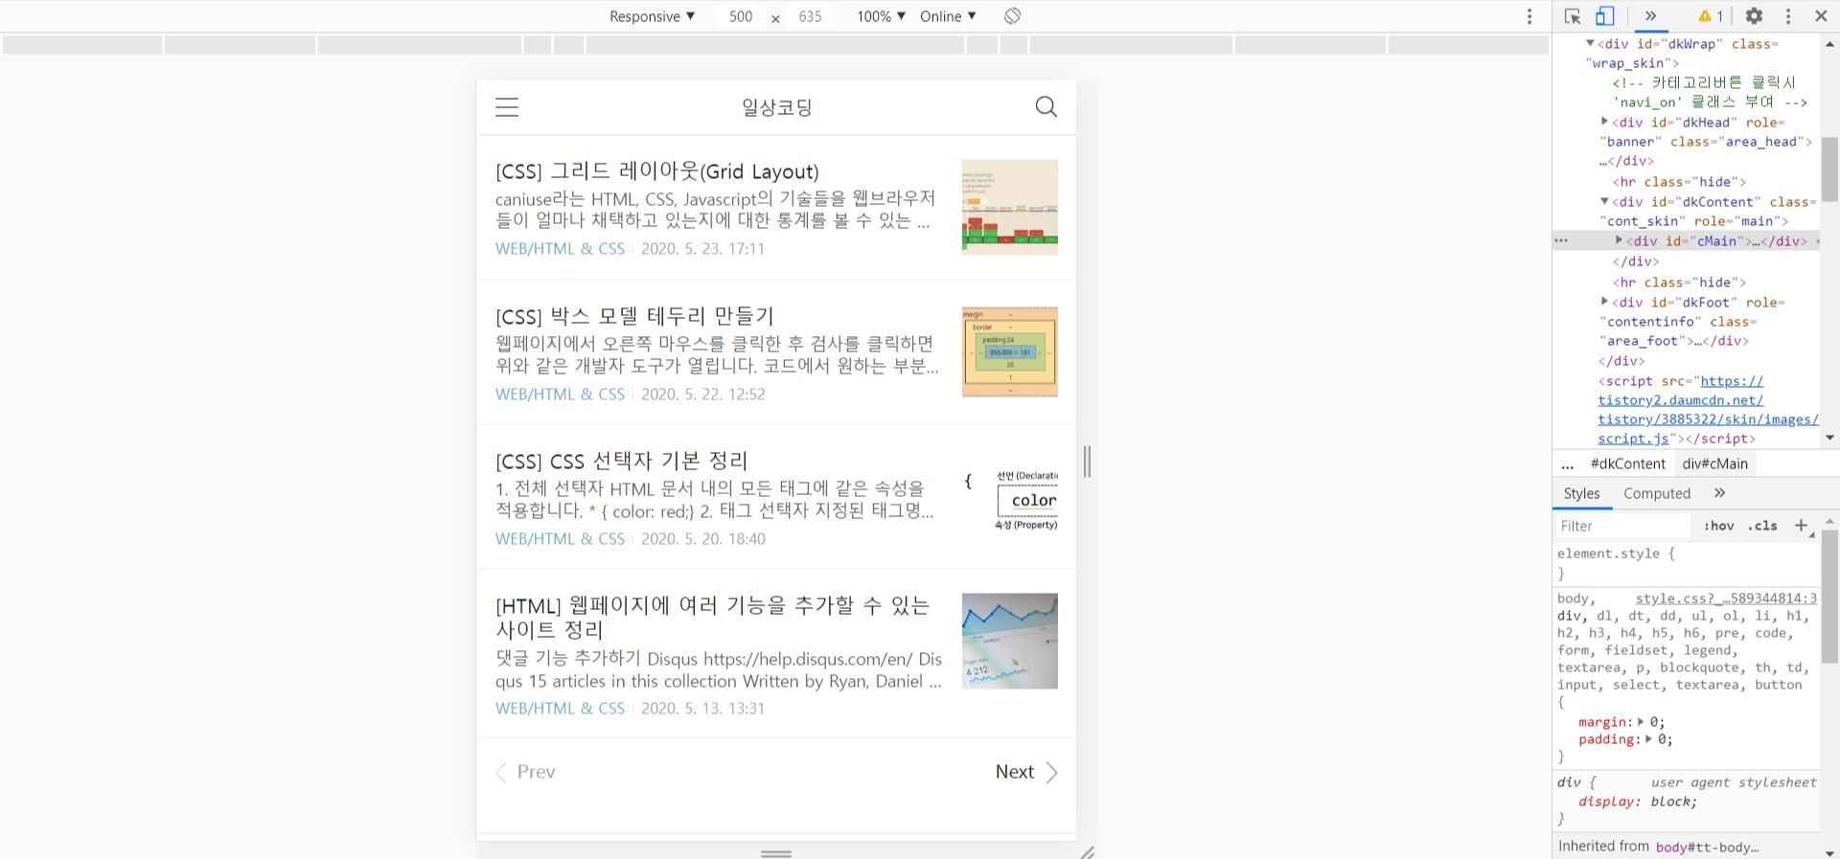1840x859 pixels.
Task: Click the Styles pane scrollbar thumb
Action: tap(1829, 595)
